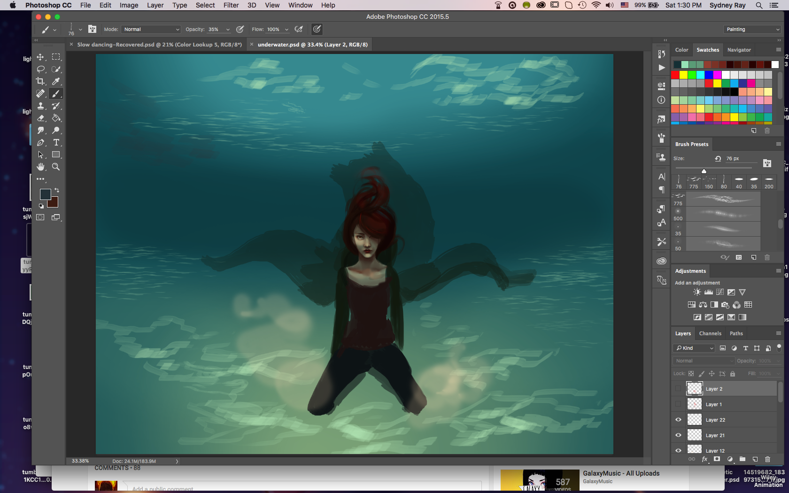Viewport: 789px width, 493px height.
Task: Select the Eyedropper tool
Action: pyautogui.click(x=56, y=81)
